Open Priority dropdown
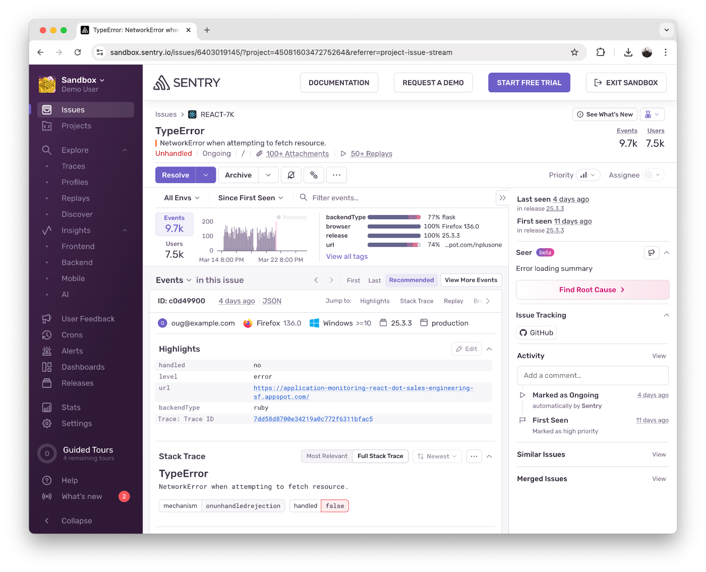The width and height of the screenshot is (706, 572). pyautogui.click(x=588, y=175)
